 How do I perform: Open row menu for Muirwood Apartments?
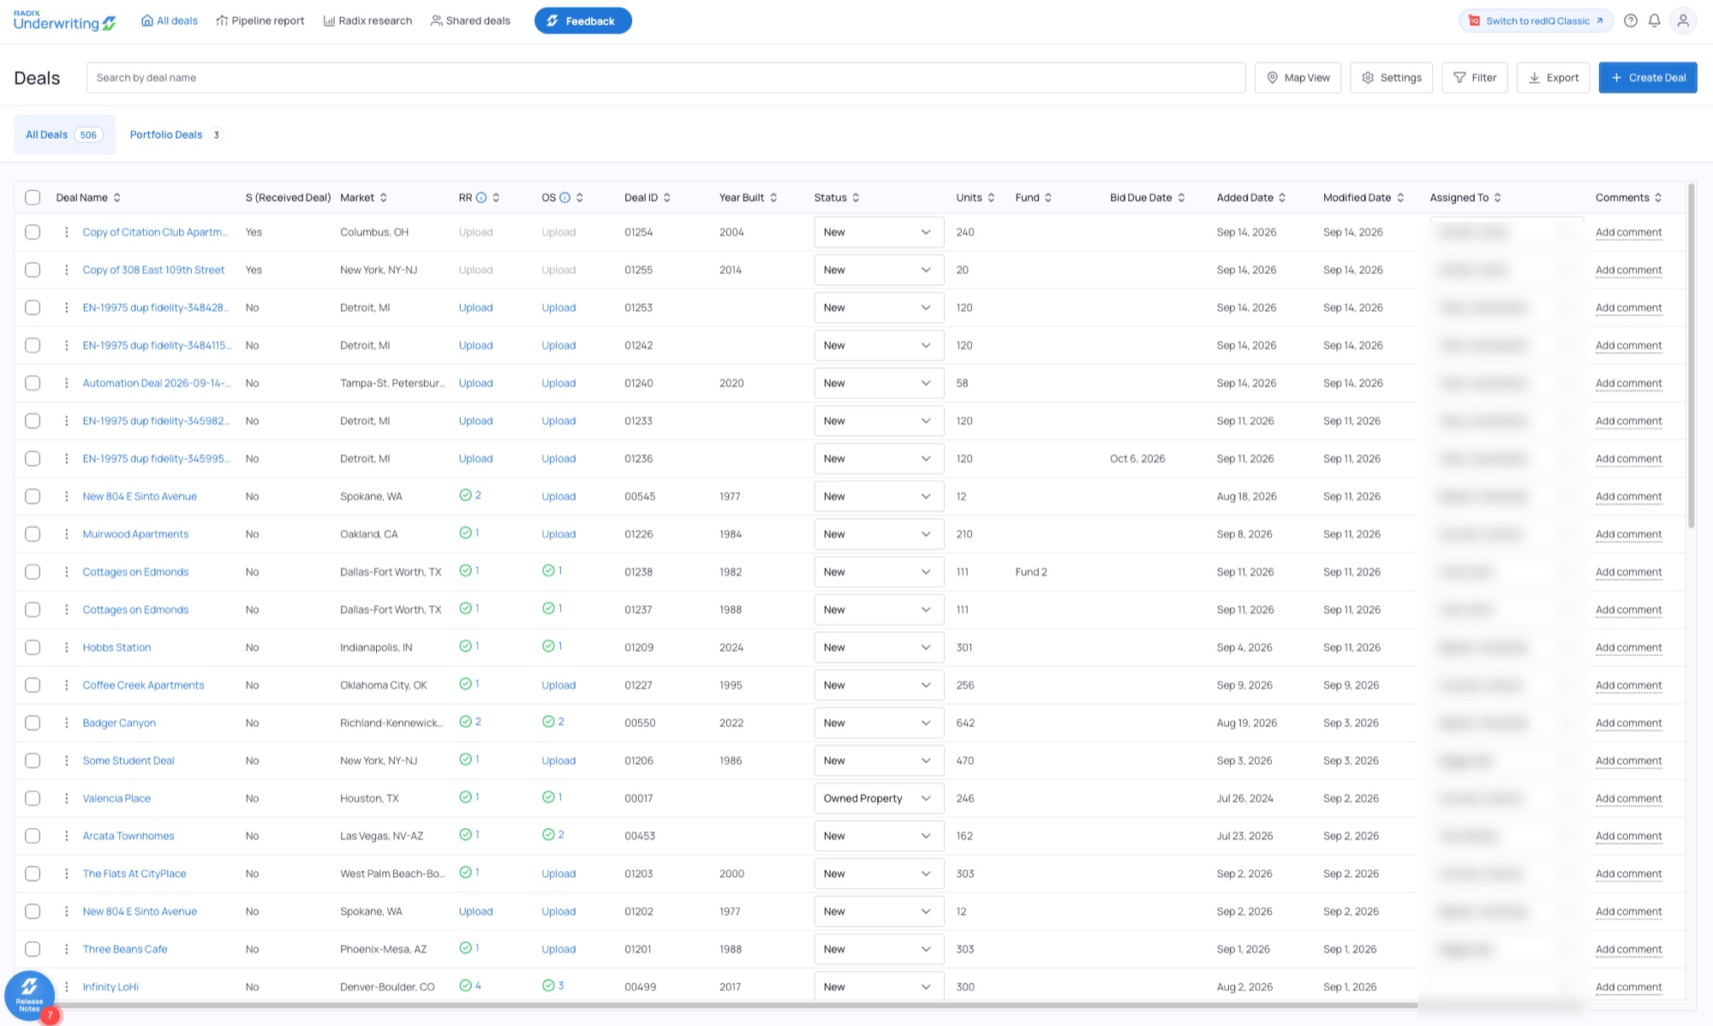pyautogui.click(x=66, y=534)
